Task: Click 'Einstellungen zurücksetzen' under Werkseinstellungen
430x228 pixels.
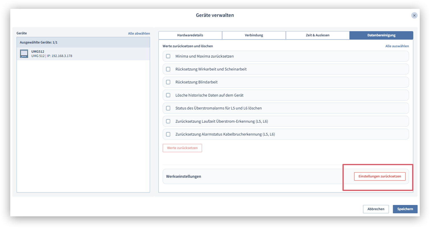Action: (380, 176)
